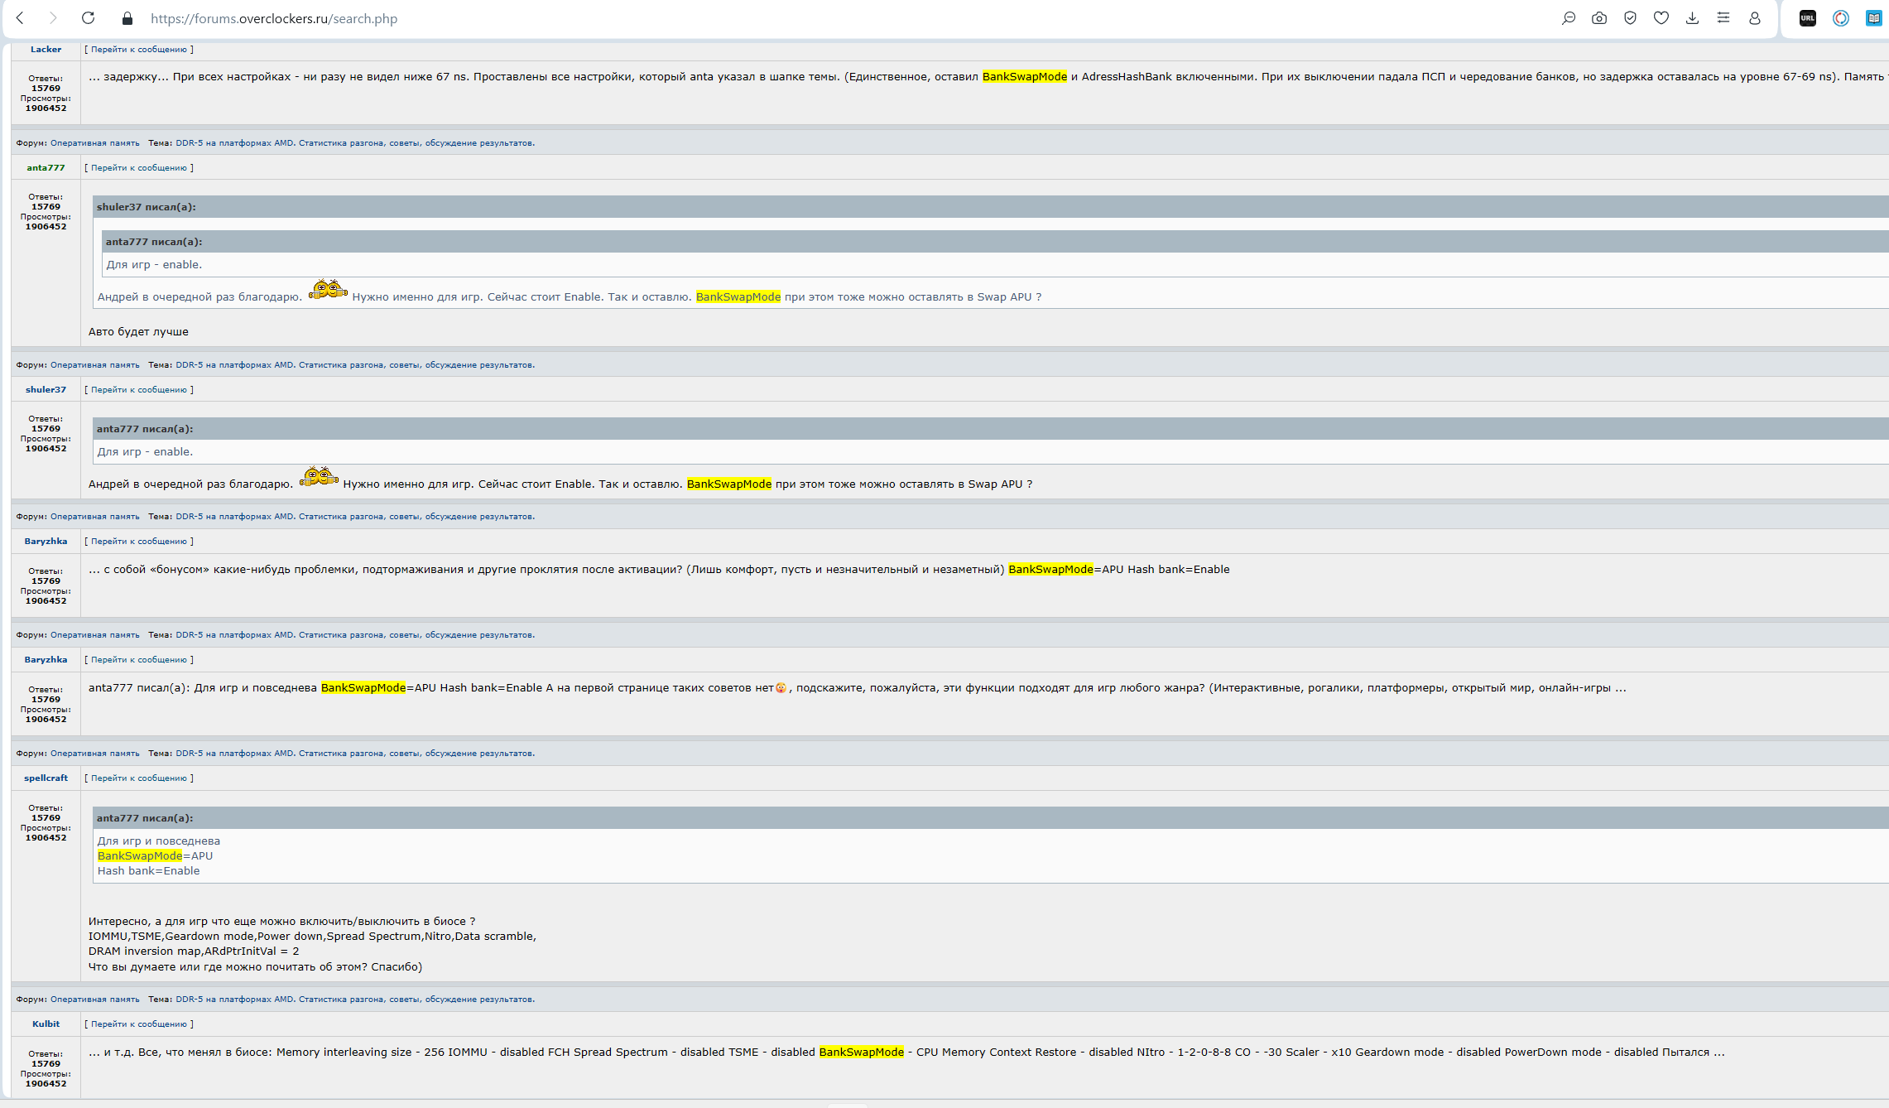Open the shield privacy protection icon
1889x1108 pixels.
pyautogui.click(x=1630, y=18)
